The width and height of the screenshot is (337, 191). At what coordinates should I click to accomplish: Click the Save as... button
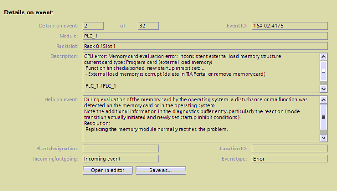point(161,170)
